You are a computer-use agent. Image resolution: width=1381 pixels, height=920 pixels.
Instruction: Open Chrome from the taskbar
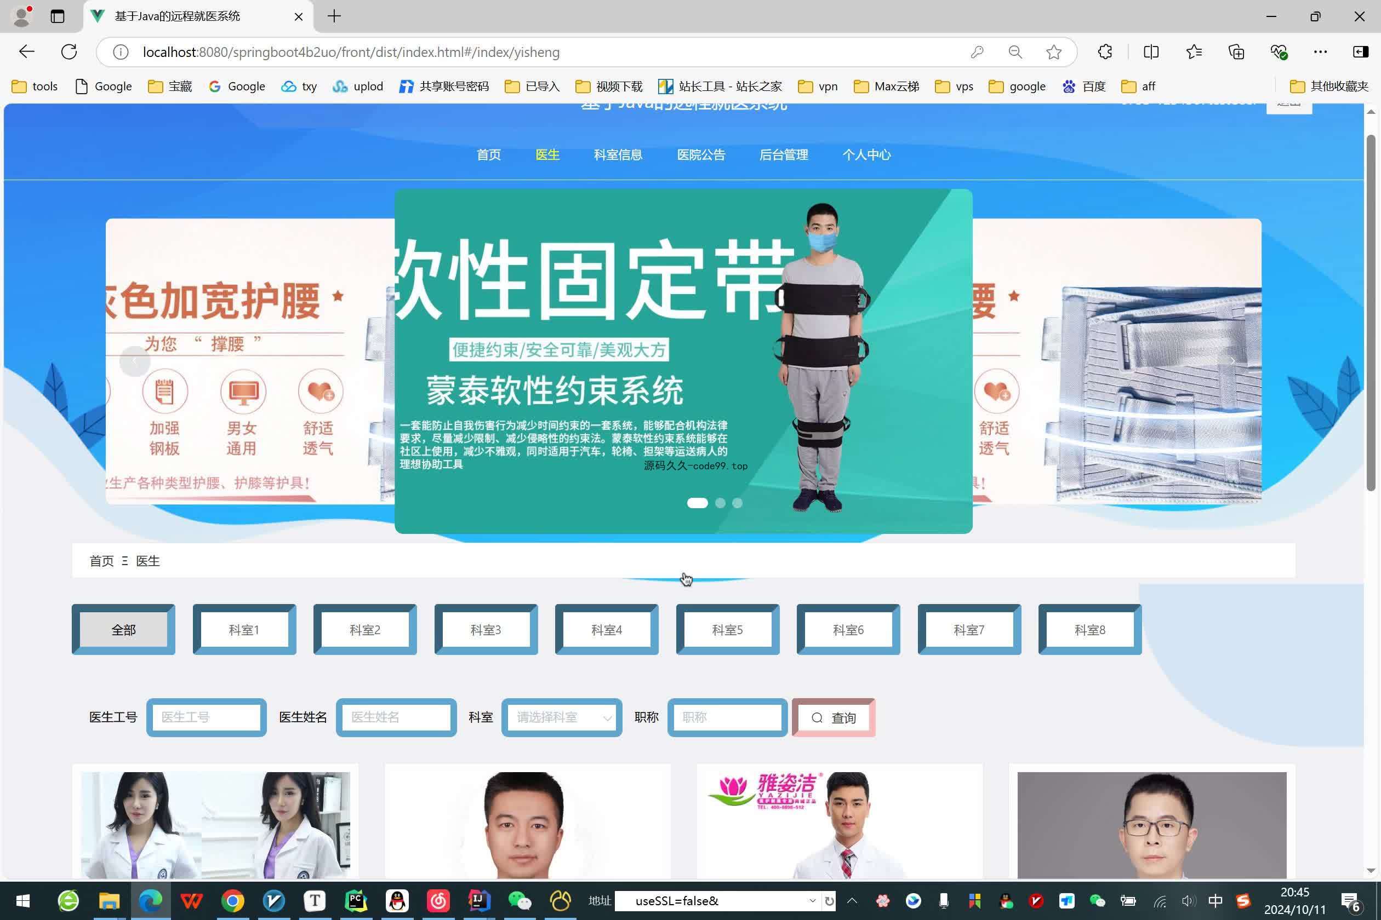click(x=233, y=901)
